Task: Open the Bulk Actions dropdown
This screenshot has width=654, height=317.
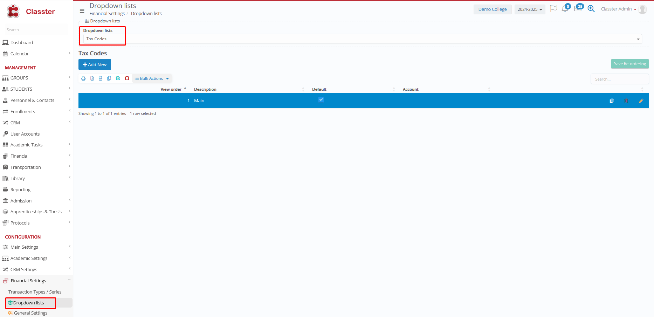Action: tap(152, 78)
